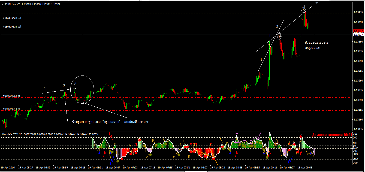Select the 'А здесь все в порядке' annotation
This screenshot has width=365, height=172.
[x=316, y=45]
